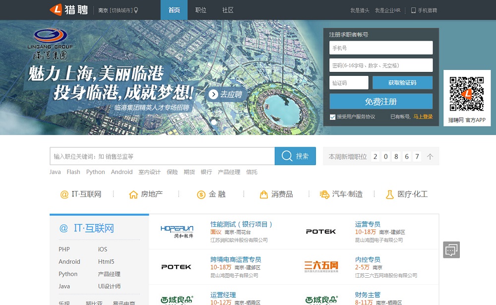
Task: Open the 职位 tab
Action: 201,10
